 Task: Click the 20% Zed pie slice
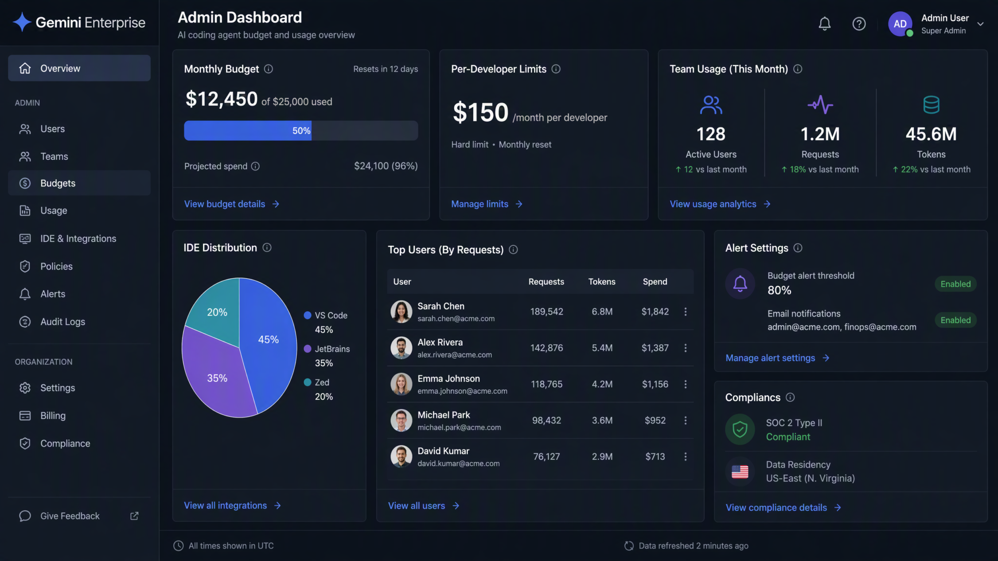pyautogui.click(x=216, y=312)
